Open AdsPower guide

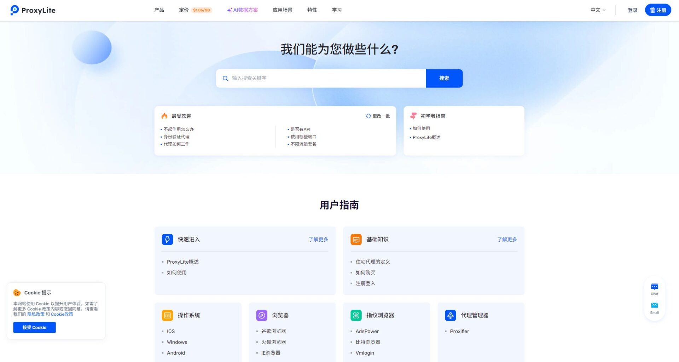367,331
